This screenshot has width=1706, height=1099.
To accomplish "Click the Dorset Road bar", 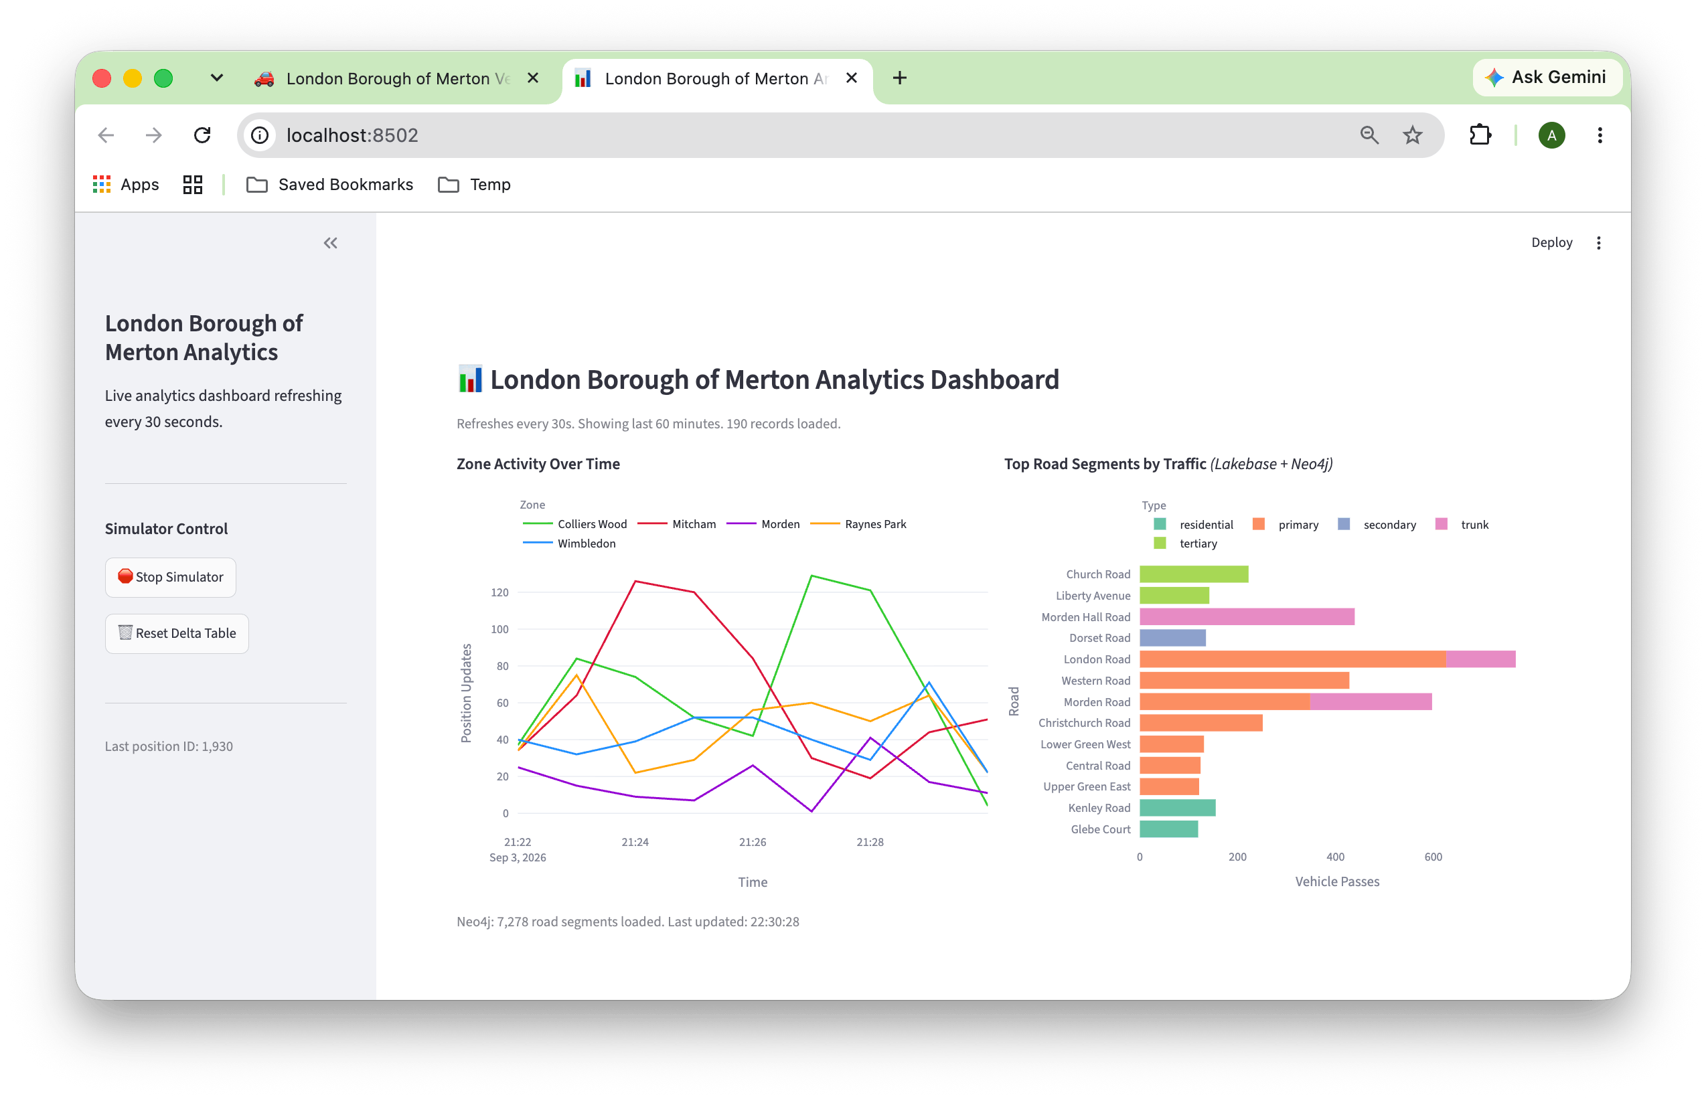I will [1173, 637].
